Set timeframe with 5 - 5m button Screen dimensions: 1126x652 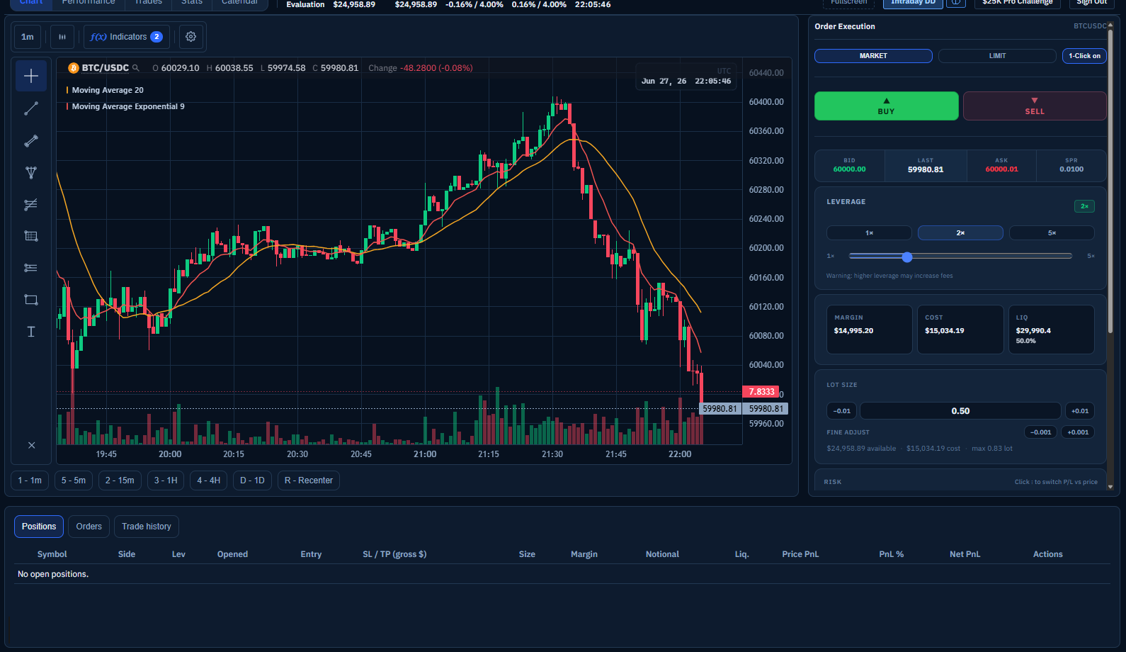[74, 480]
